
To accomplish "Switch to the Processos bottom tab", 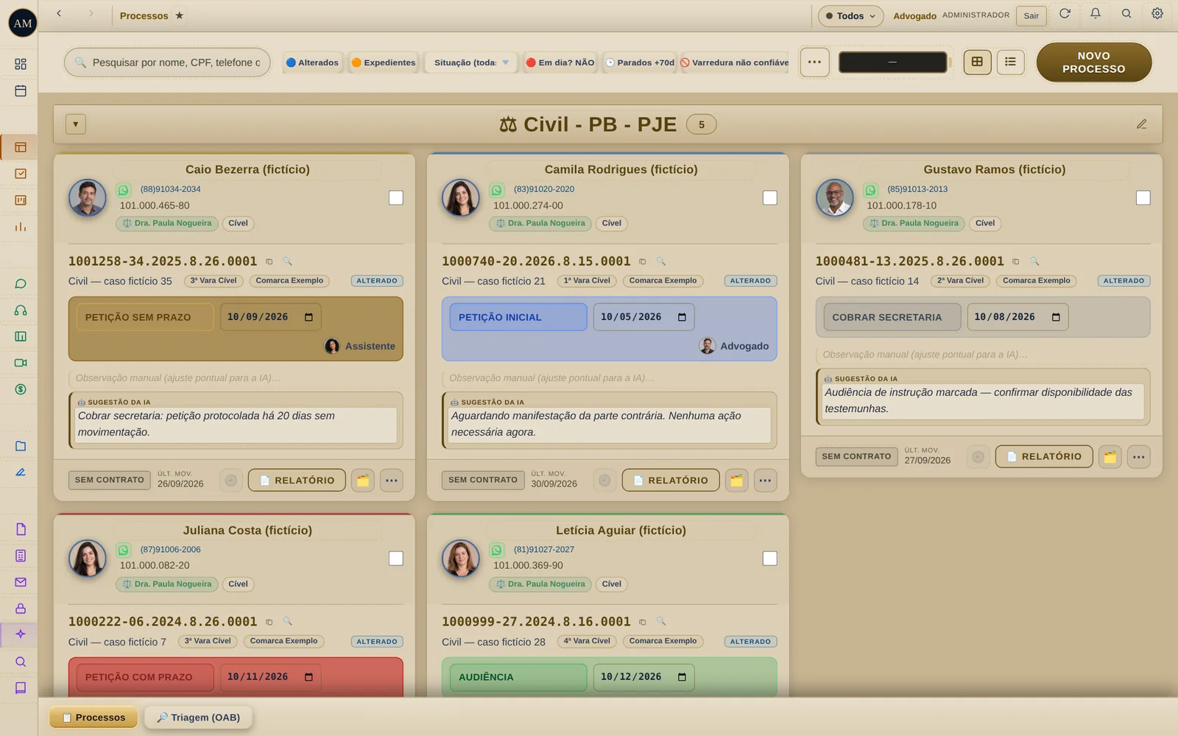I will [x=94, y=718].
